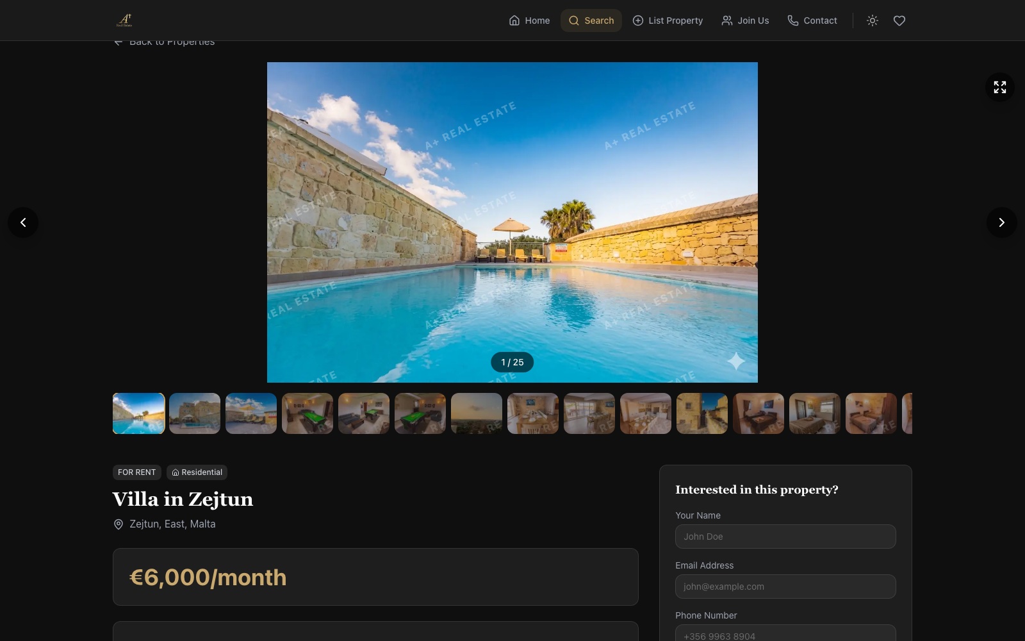1025x641 pixels.
Task: Click the main pool photo
Action: [512, 222]
